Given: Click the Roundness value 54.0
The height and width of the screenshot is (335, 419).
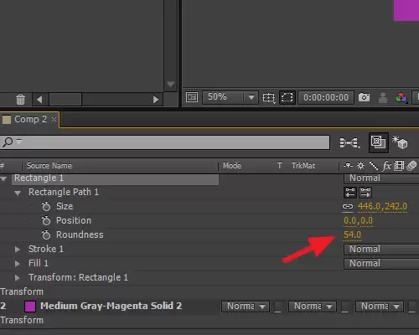Looking at the screenshot, I should tap(352, 234).
